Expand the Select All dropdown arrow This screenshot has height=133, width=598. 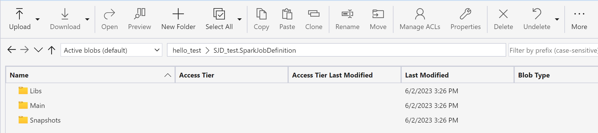click(240, 19)
